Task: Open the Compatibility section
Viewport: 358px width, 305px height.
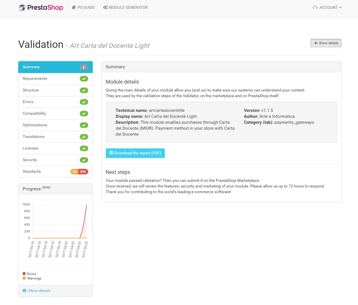Action: pyautogui.click(x=55, y=114)
